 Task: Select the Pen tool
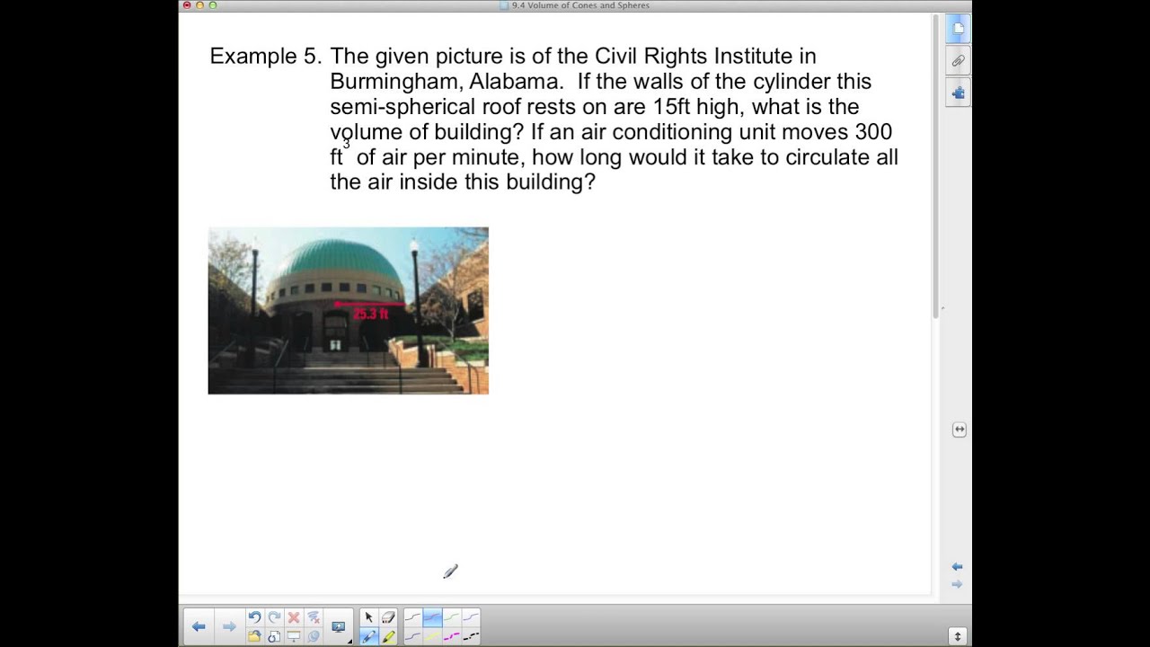click(368, 636)
